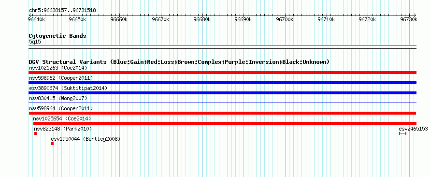The height and width of the screenshot is (177, 430).
Task: Select the thin nsv830415 blue line
Action: pyautogui.click(x=222, y=103)
